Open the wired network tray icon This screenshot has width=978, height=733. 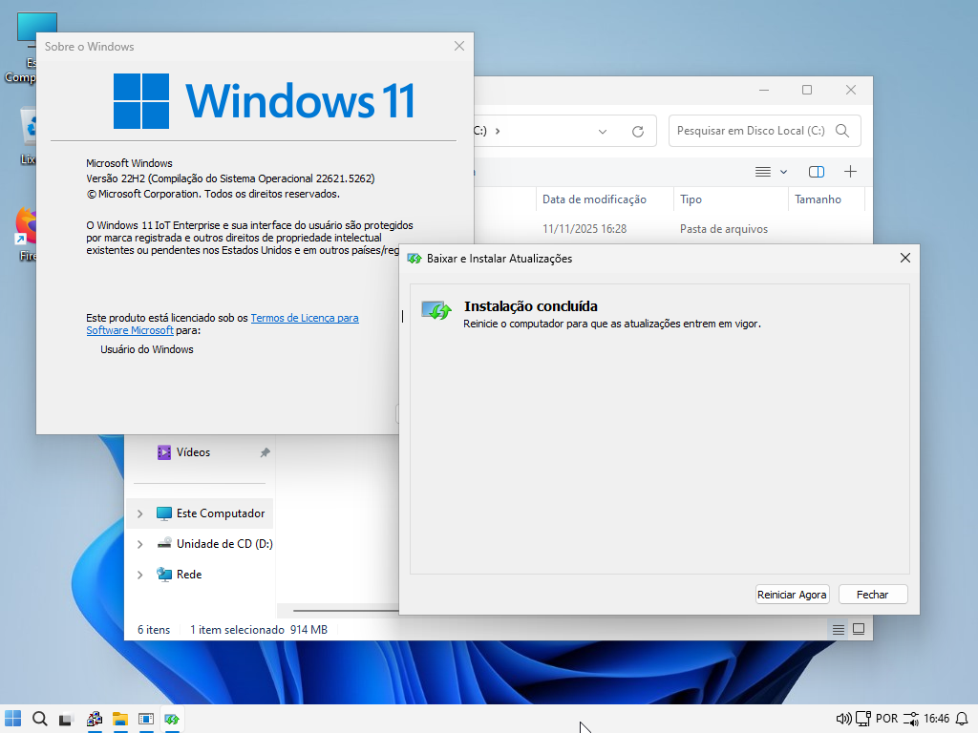pyautogui.click(x=863, y=719)
